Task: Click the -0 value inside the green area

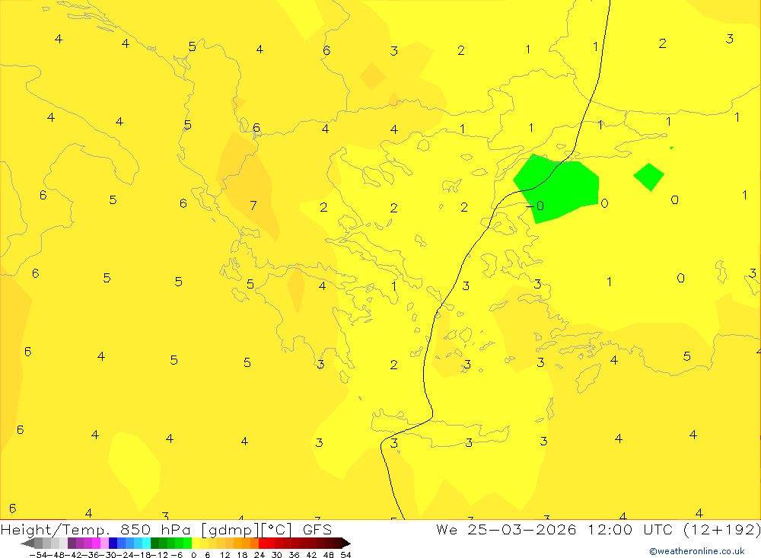Action: pos(535,206)
